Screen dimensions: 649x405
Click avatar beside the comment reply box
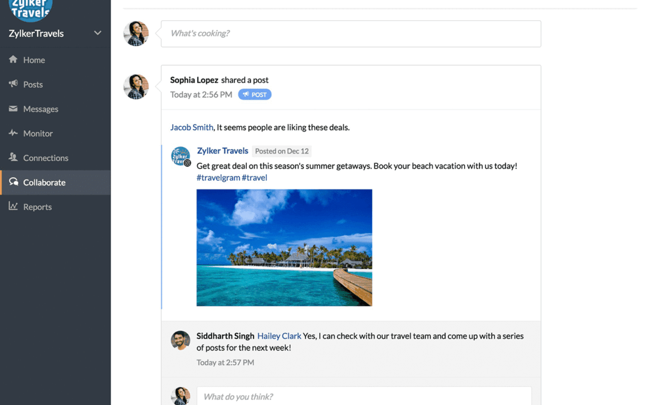(180, 396)
